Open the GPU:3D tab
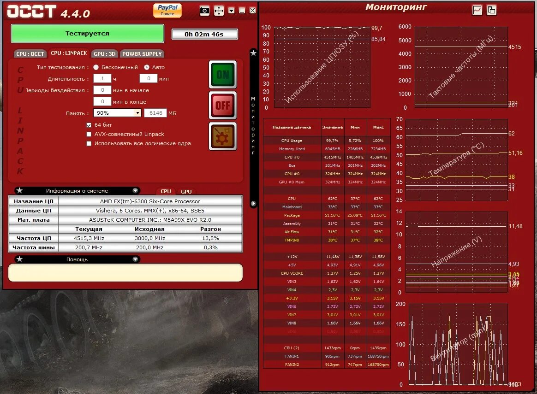The image size is (537, 394). click(104, 54)
